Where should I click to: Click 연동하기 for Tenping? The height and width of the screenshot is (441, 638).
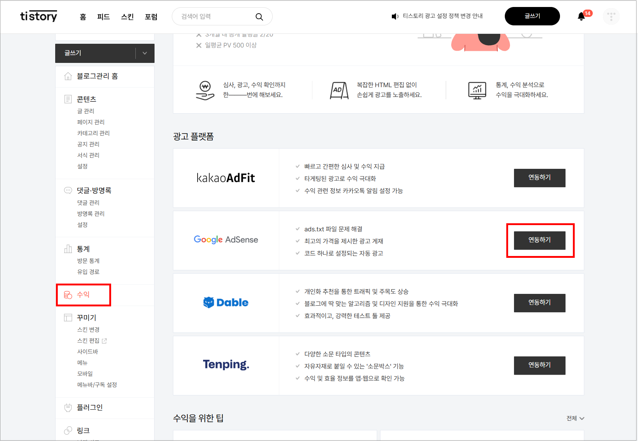coord(540,366)
